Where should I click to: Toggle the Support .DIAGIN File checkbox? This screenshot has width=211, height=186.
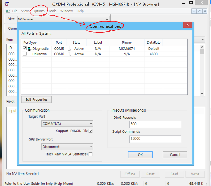(x=90, y=131)
